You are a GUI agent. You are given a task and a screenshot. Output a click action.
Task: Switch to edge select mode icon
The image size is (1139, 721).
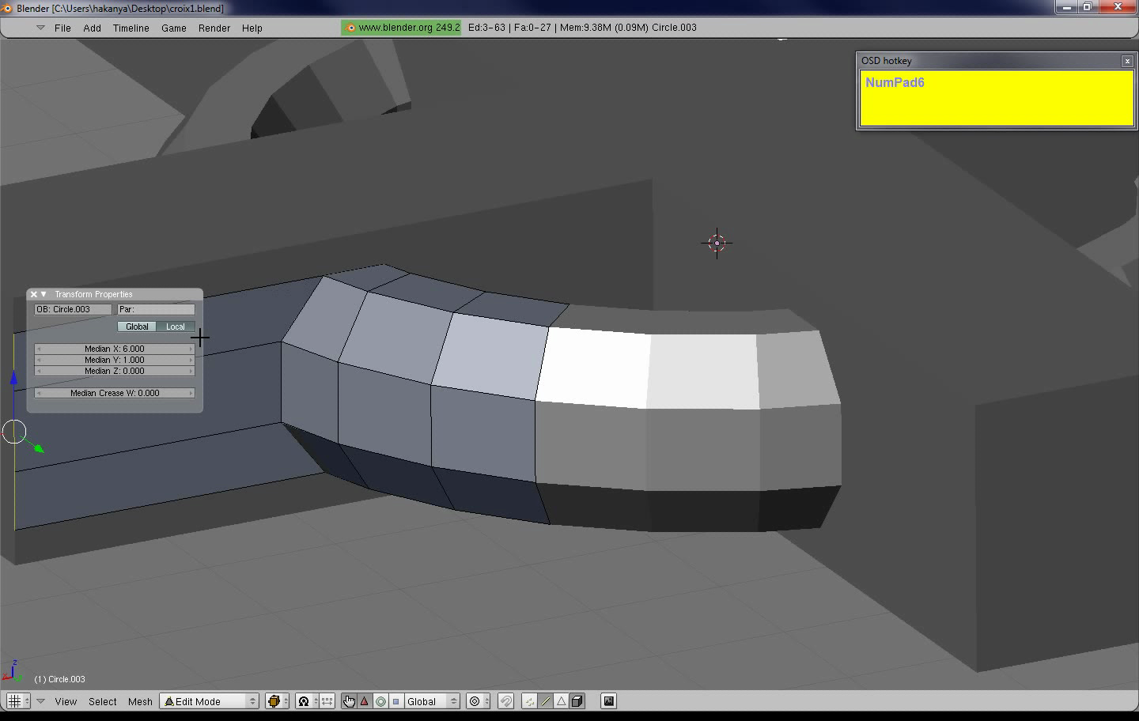[x=545, y=701]
